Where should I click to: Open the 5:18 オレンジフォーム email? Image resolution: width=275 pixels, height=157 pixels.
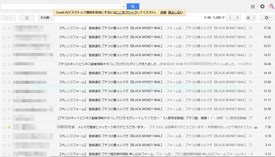pyautogui.click(x=137, y=136)
